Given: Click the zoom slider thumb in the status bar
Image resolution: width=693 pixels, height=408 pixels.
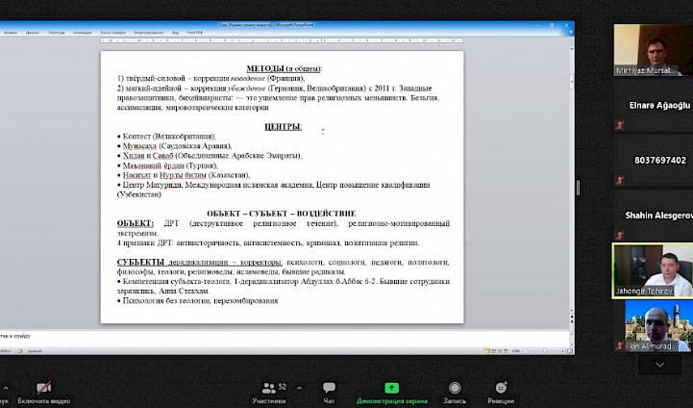Looking at the screenshot, I should 545,351.
